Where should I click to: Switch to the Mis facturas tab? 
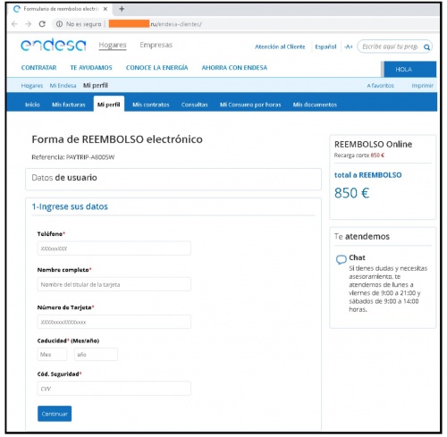pyautogui.click(x=69, y=105)
